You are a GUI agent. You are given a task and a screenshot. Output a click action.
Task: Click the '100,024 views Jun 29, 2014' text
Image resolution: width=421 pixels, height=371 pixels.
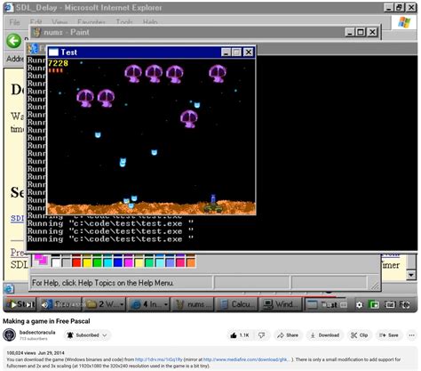click(36, 353)
